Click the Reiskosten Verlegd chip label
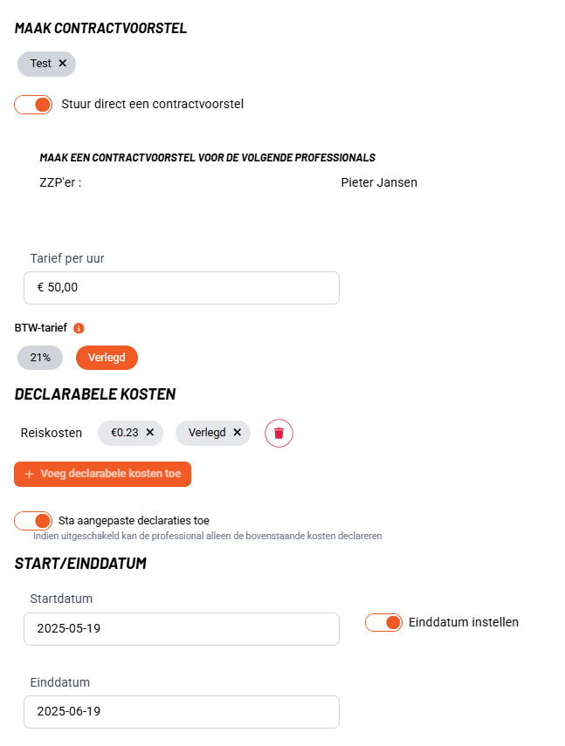This screenshot has height=746, width=565. pyautogui.click(x=207, y=432)
